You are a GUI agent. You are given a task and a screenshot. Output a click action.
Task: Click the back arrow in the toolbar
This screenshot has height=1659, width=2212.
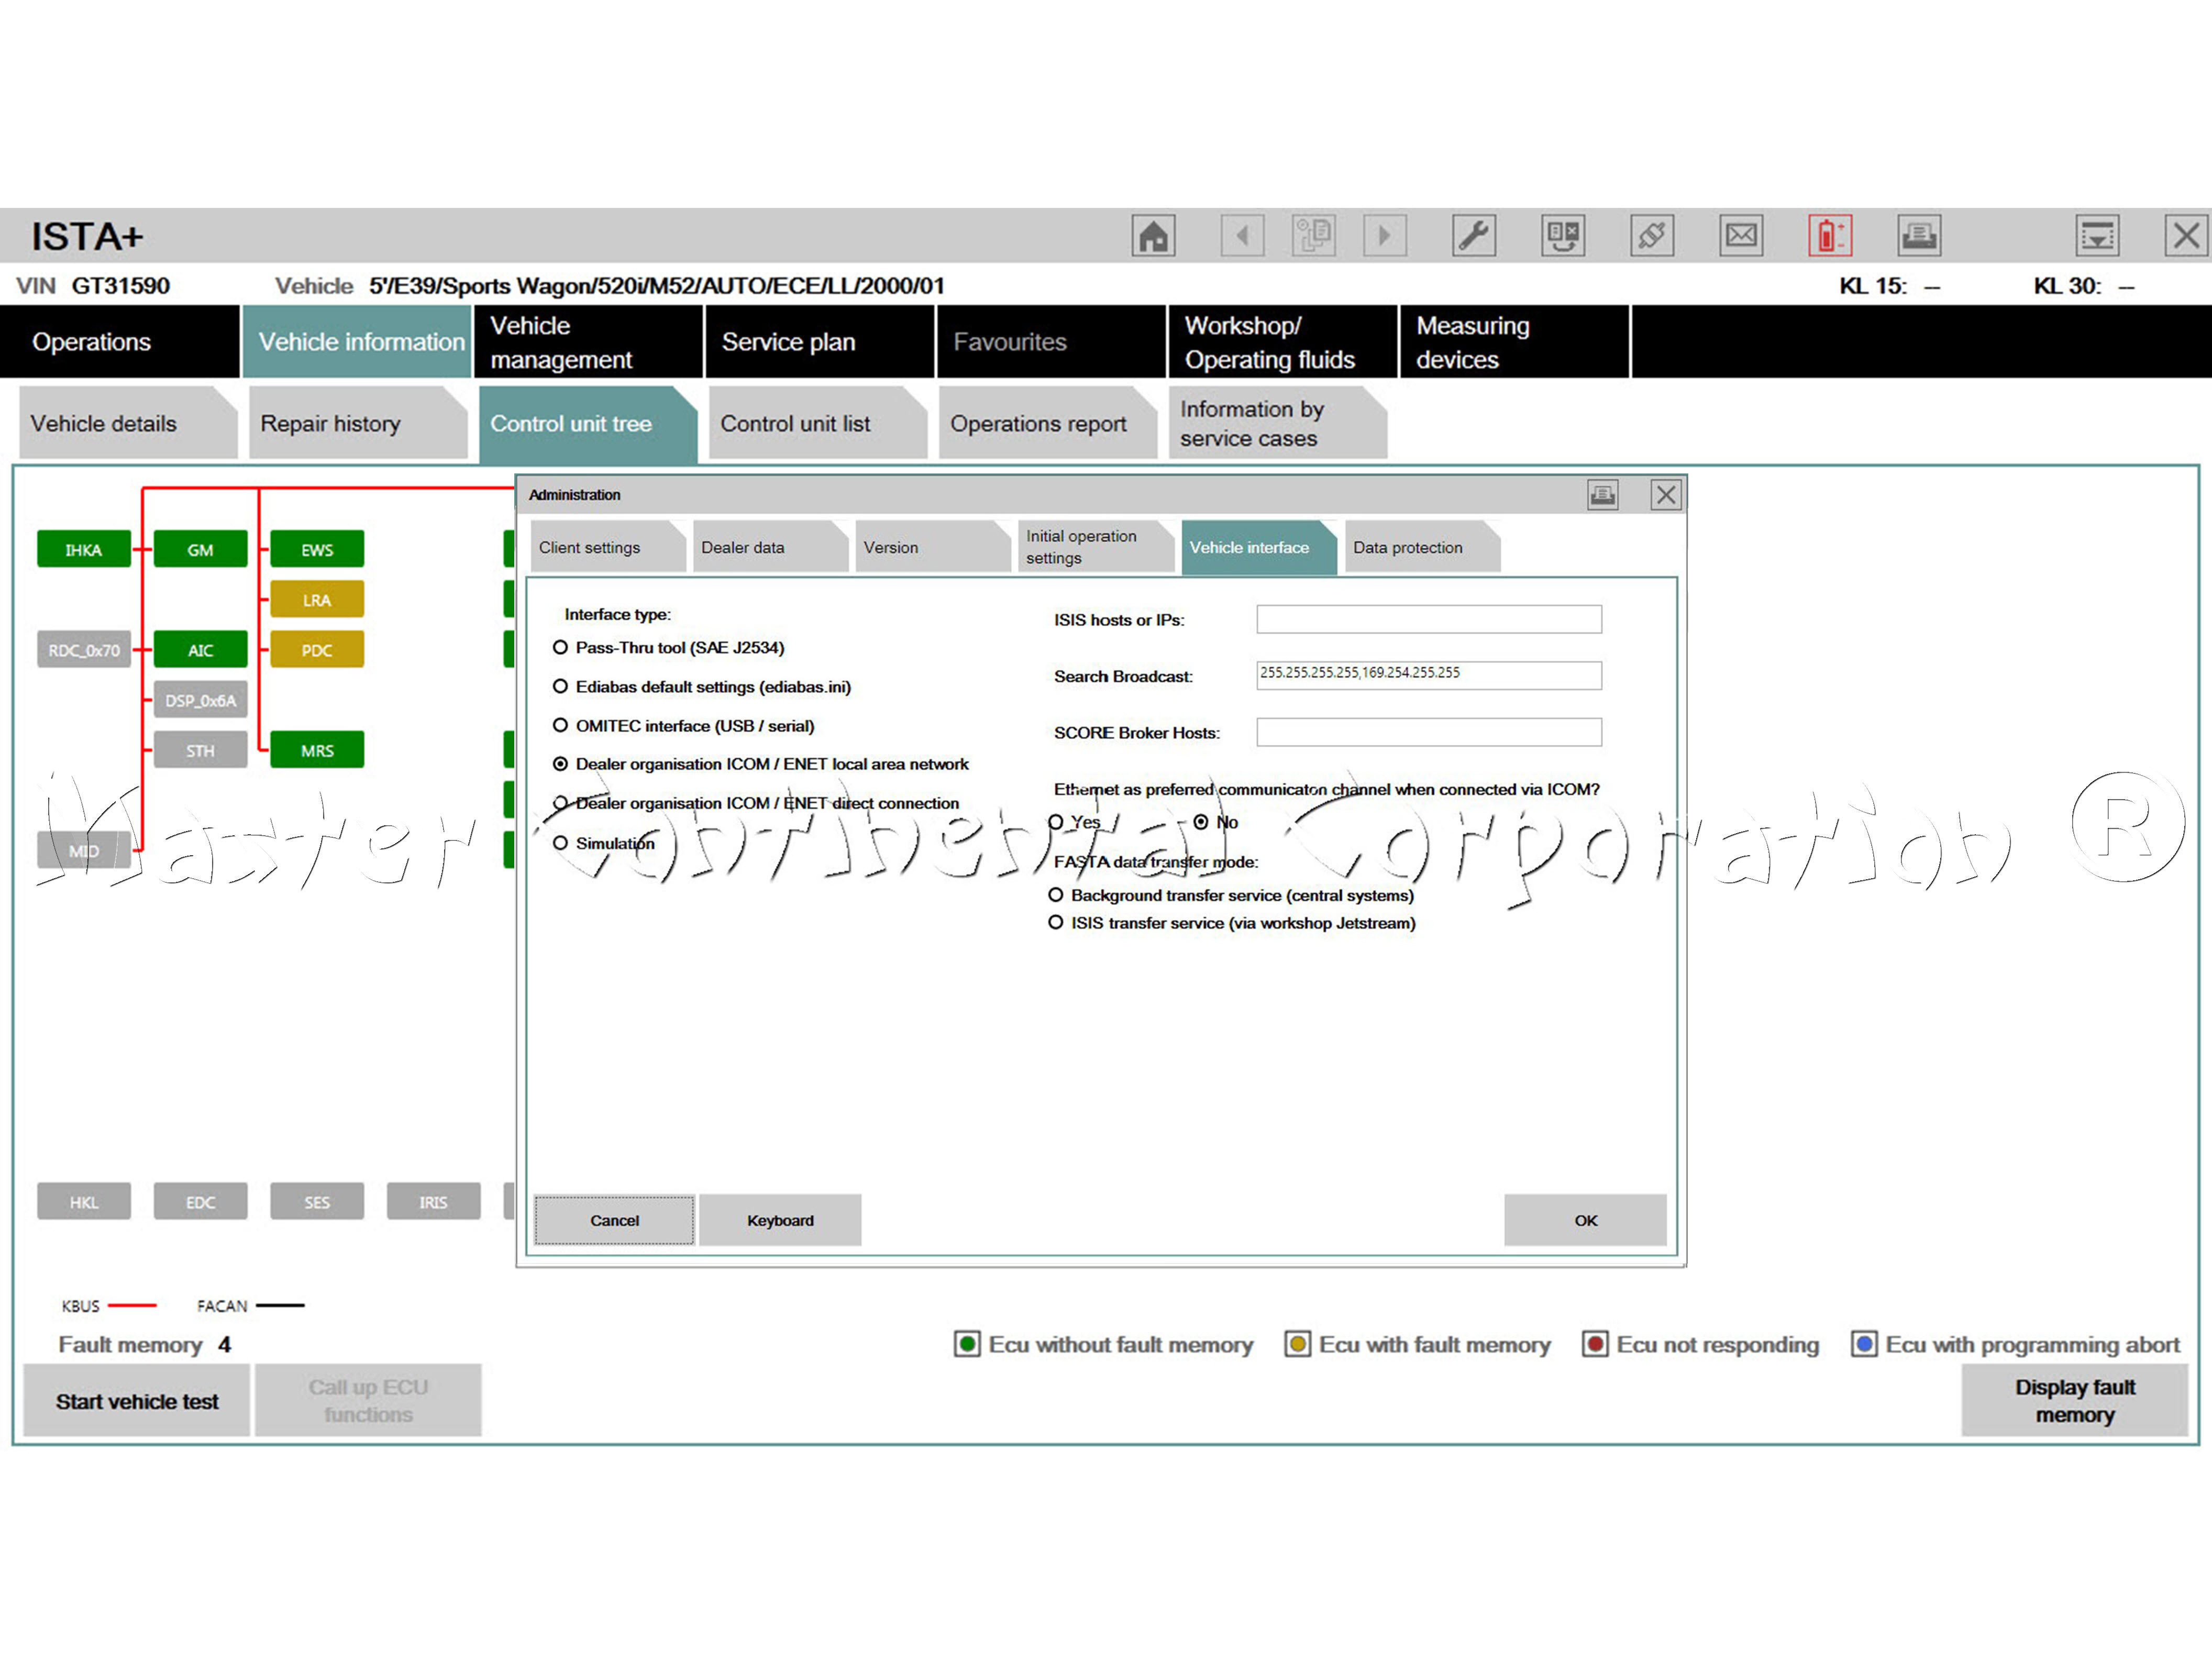pos(1242,236)
